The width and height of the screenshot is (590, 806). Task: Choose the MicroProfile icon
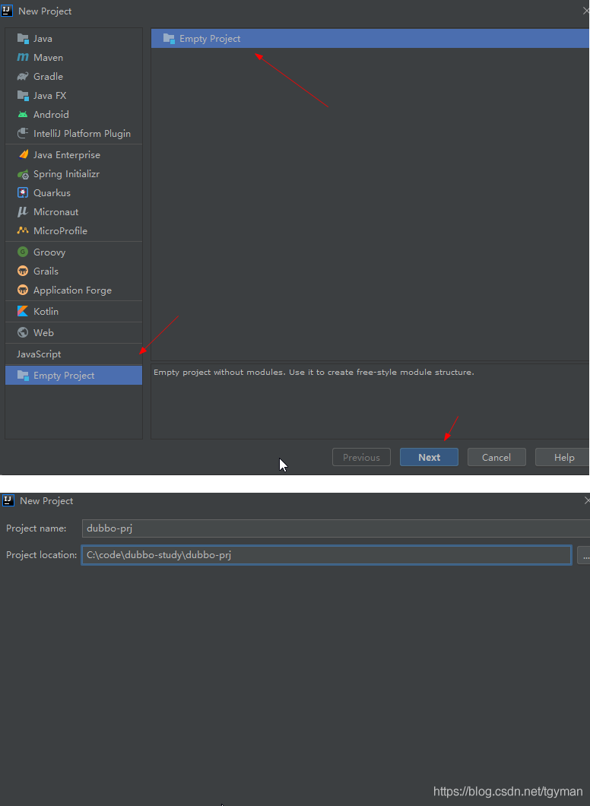pyautogui.click(x=23, y=231)
